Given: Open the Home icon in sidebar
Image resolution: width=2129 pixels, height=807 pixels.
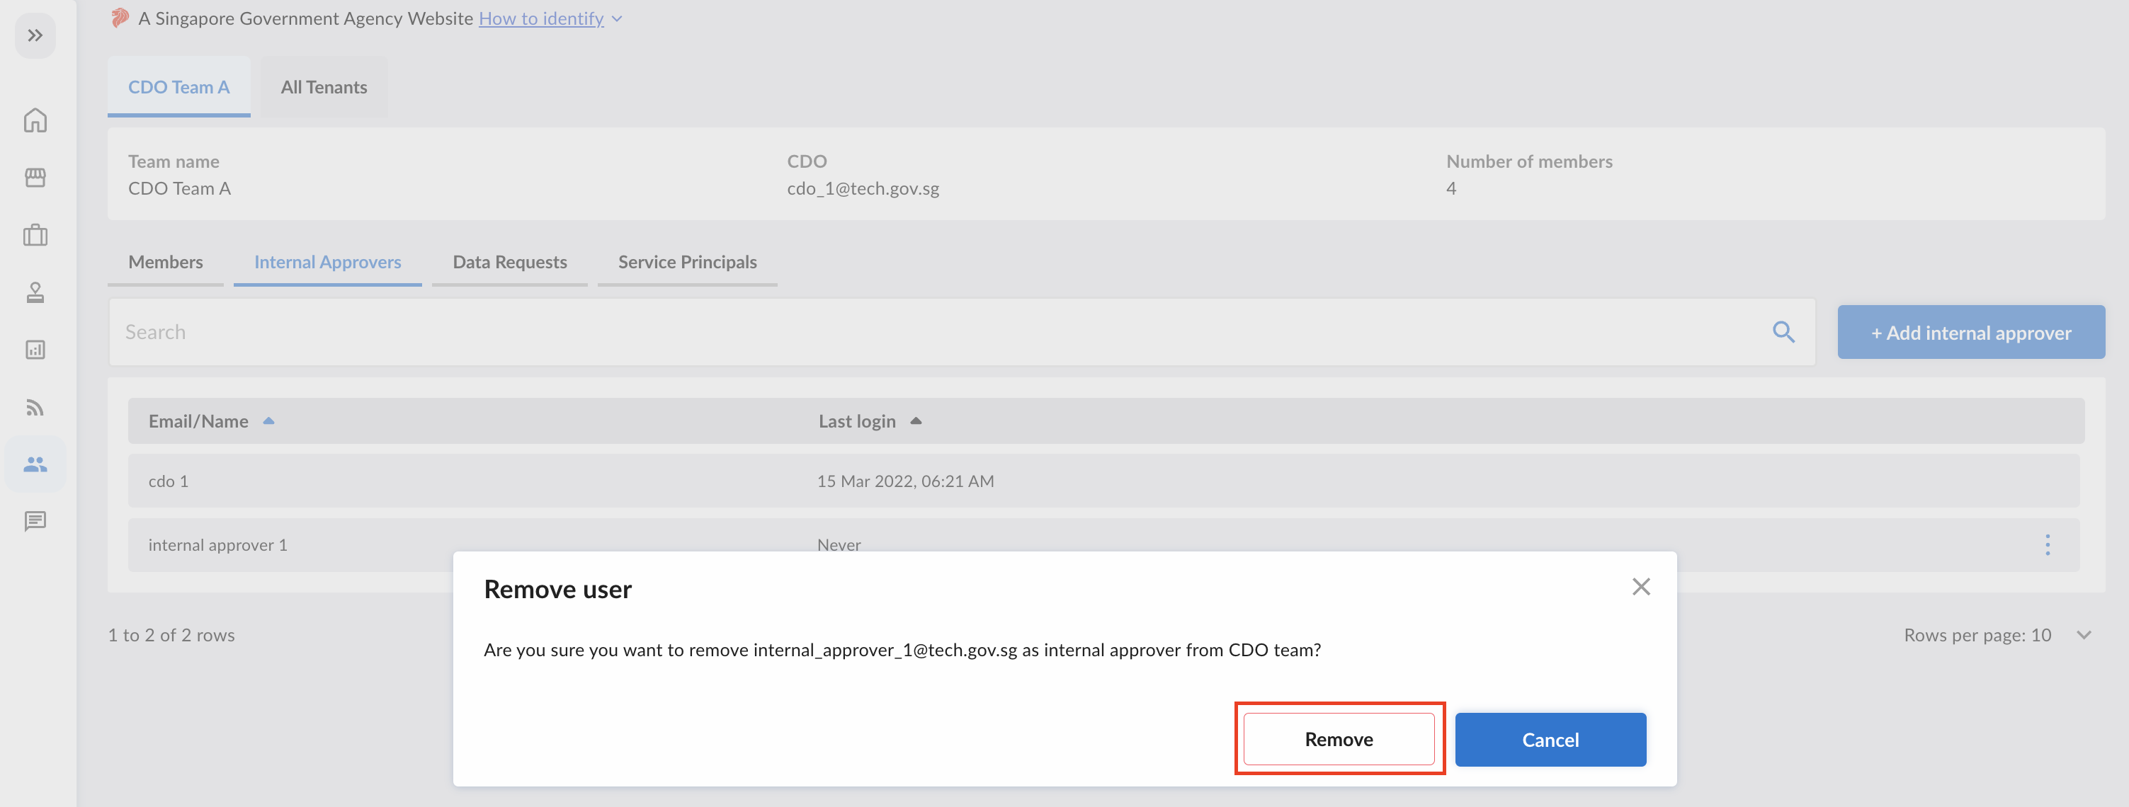Looking at the screenshot, I should (x=35, y=120).
